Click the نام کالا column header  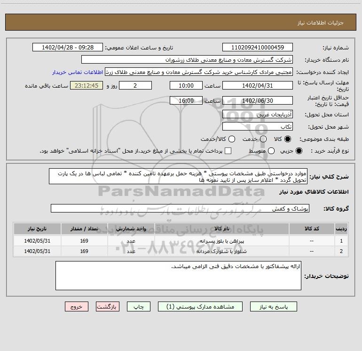221,229
